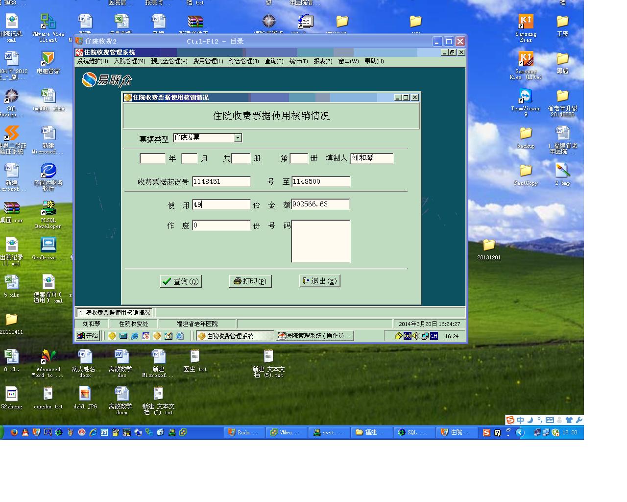Click the 桌面.rar archive icon

point(11,212)
